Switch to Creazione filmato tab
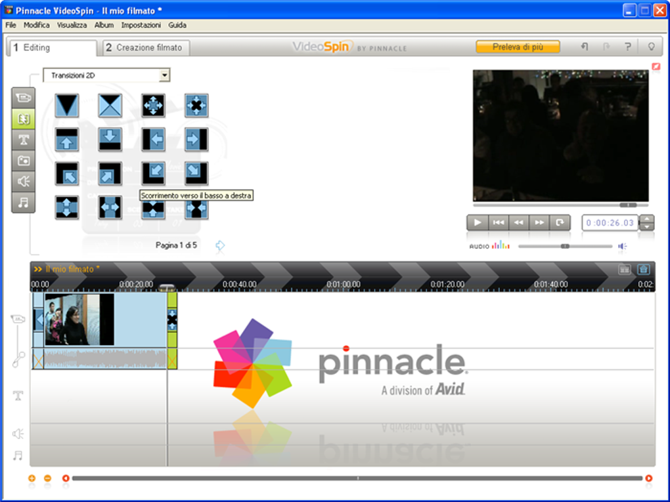Image resolution: width=670 pixels, height=502 pixels. tap(146, 47)
